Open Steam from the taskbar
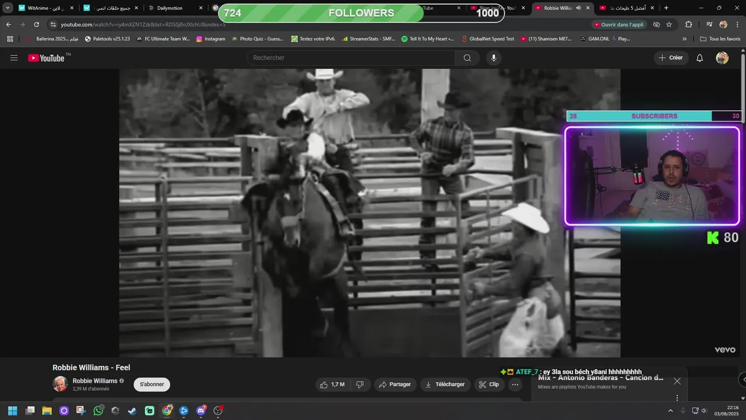The width and height of the screenshot is (746, 420). [132, 411]
